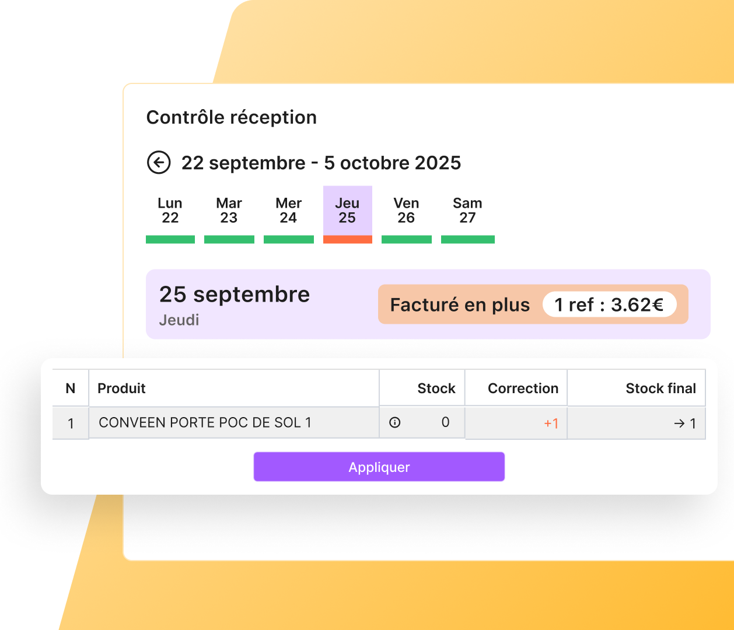
Task: Switch to the Mar 23 day tab
Action: coord(229,211)
